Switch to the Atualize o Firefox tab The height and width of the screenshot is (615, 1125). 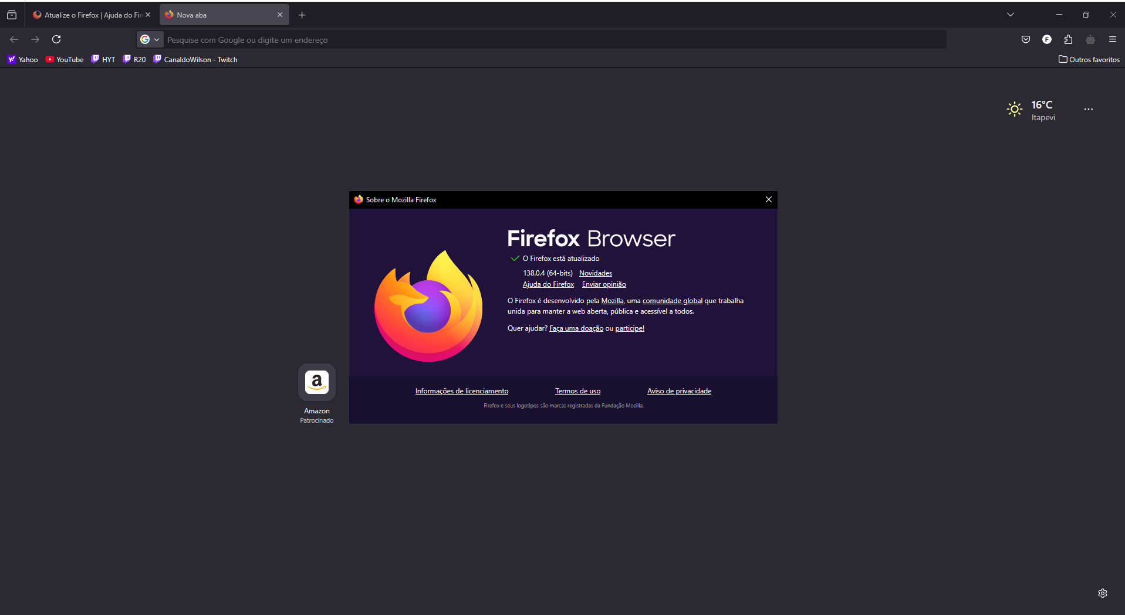92,15
